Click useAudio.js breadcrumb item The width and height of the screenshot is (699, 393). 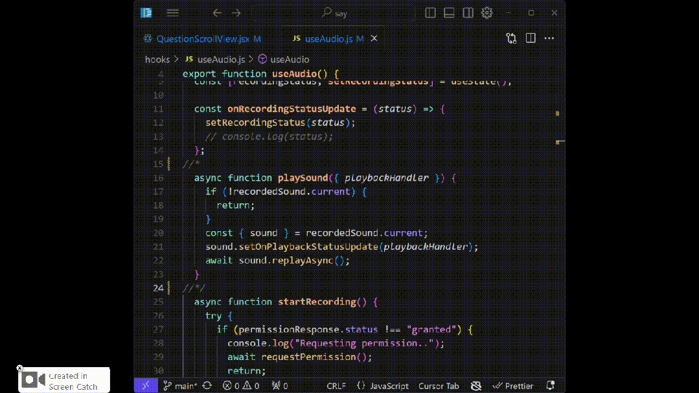(x=221, y=60)
